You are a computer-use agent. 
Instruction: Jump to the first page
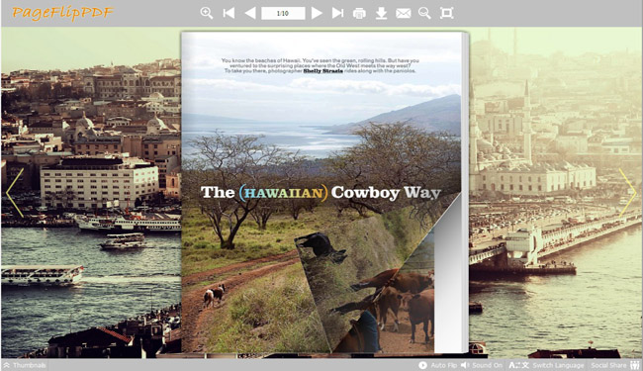(229, 13)
